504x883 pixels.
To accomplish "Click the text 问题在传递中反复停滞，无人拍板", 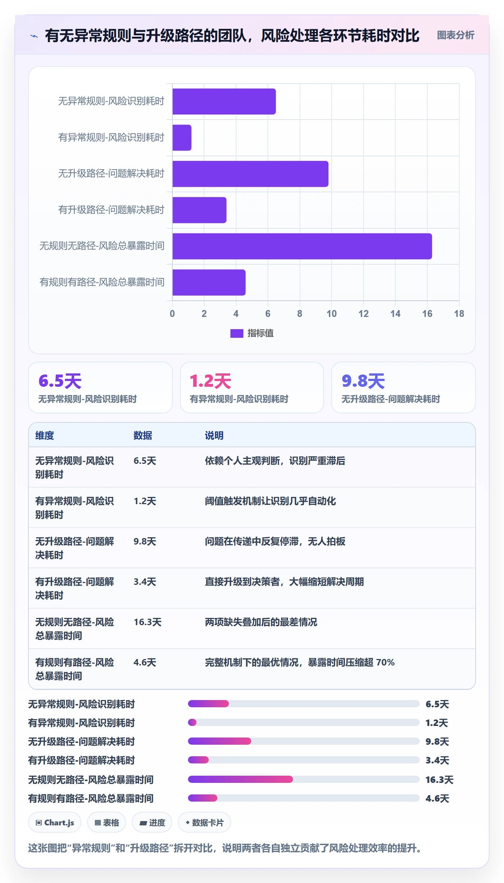I will (x=275, y=541).
